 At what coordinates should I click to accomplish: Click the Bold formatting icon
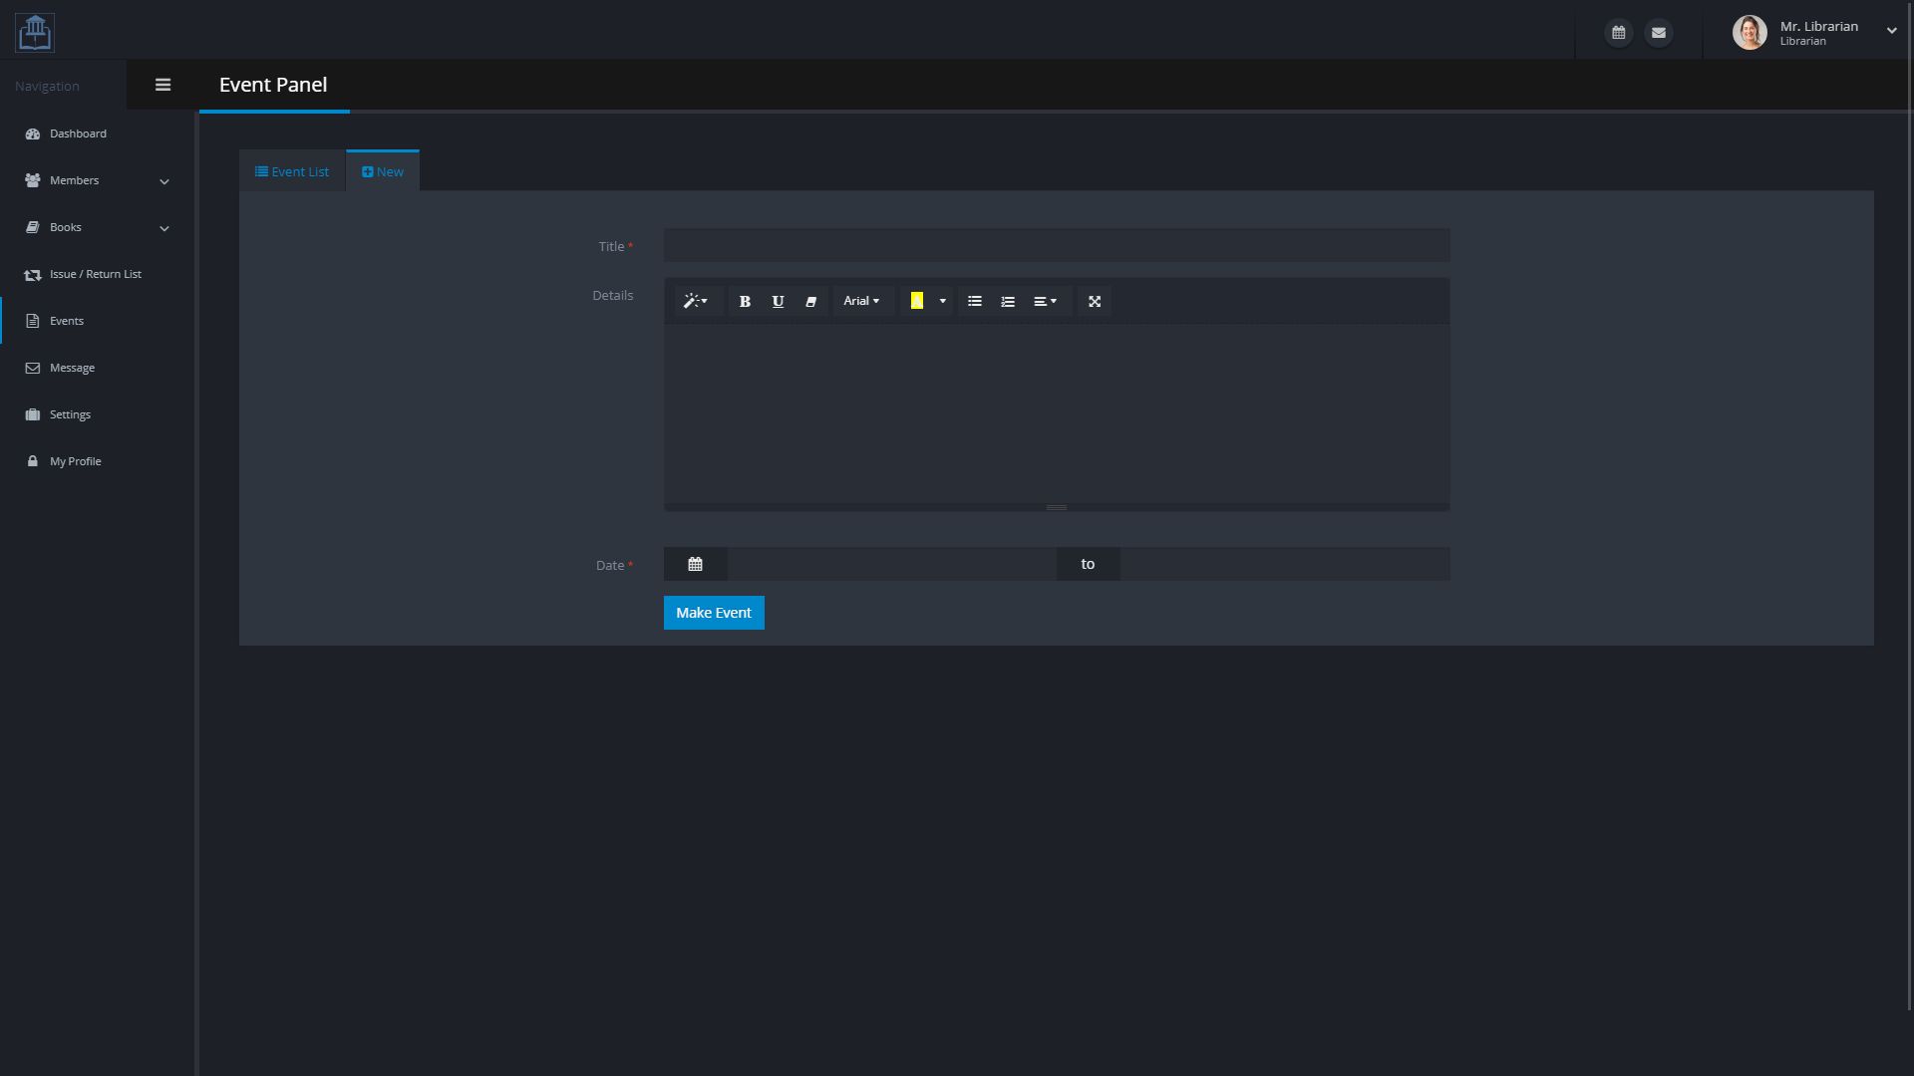[745, 301]
